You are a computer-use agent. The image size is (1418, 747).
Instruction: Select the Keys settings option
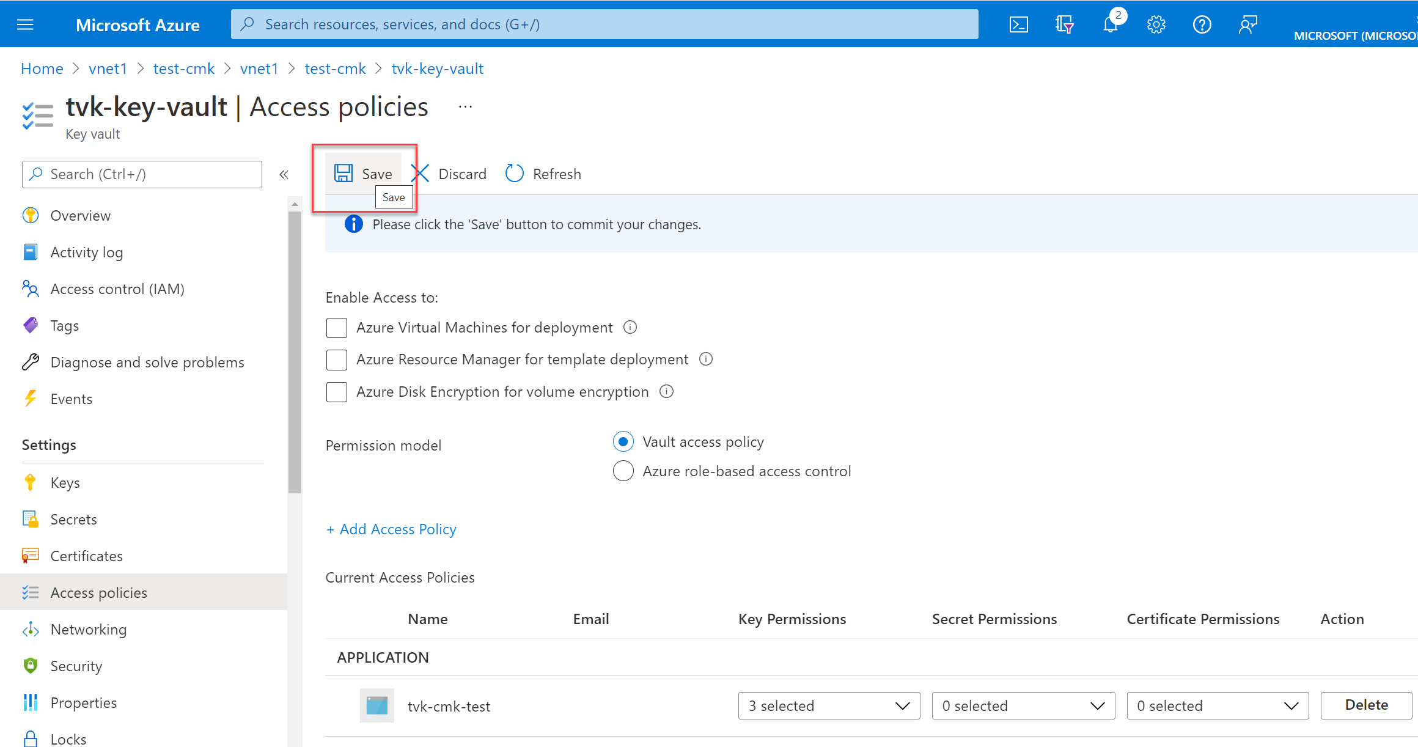coord(65,482)
